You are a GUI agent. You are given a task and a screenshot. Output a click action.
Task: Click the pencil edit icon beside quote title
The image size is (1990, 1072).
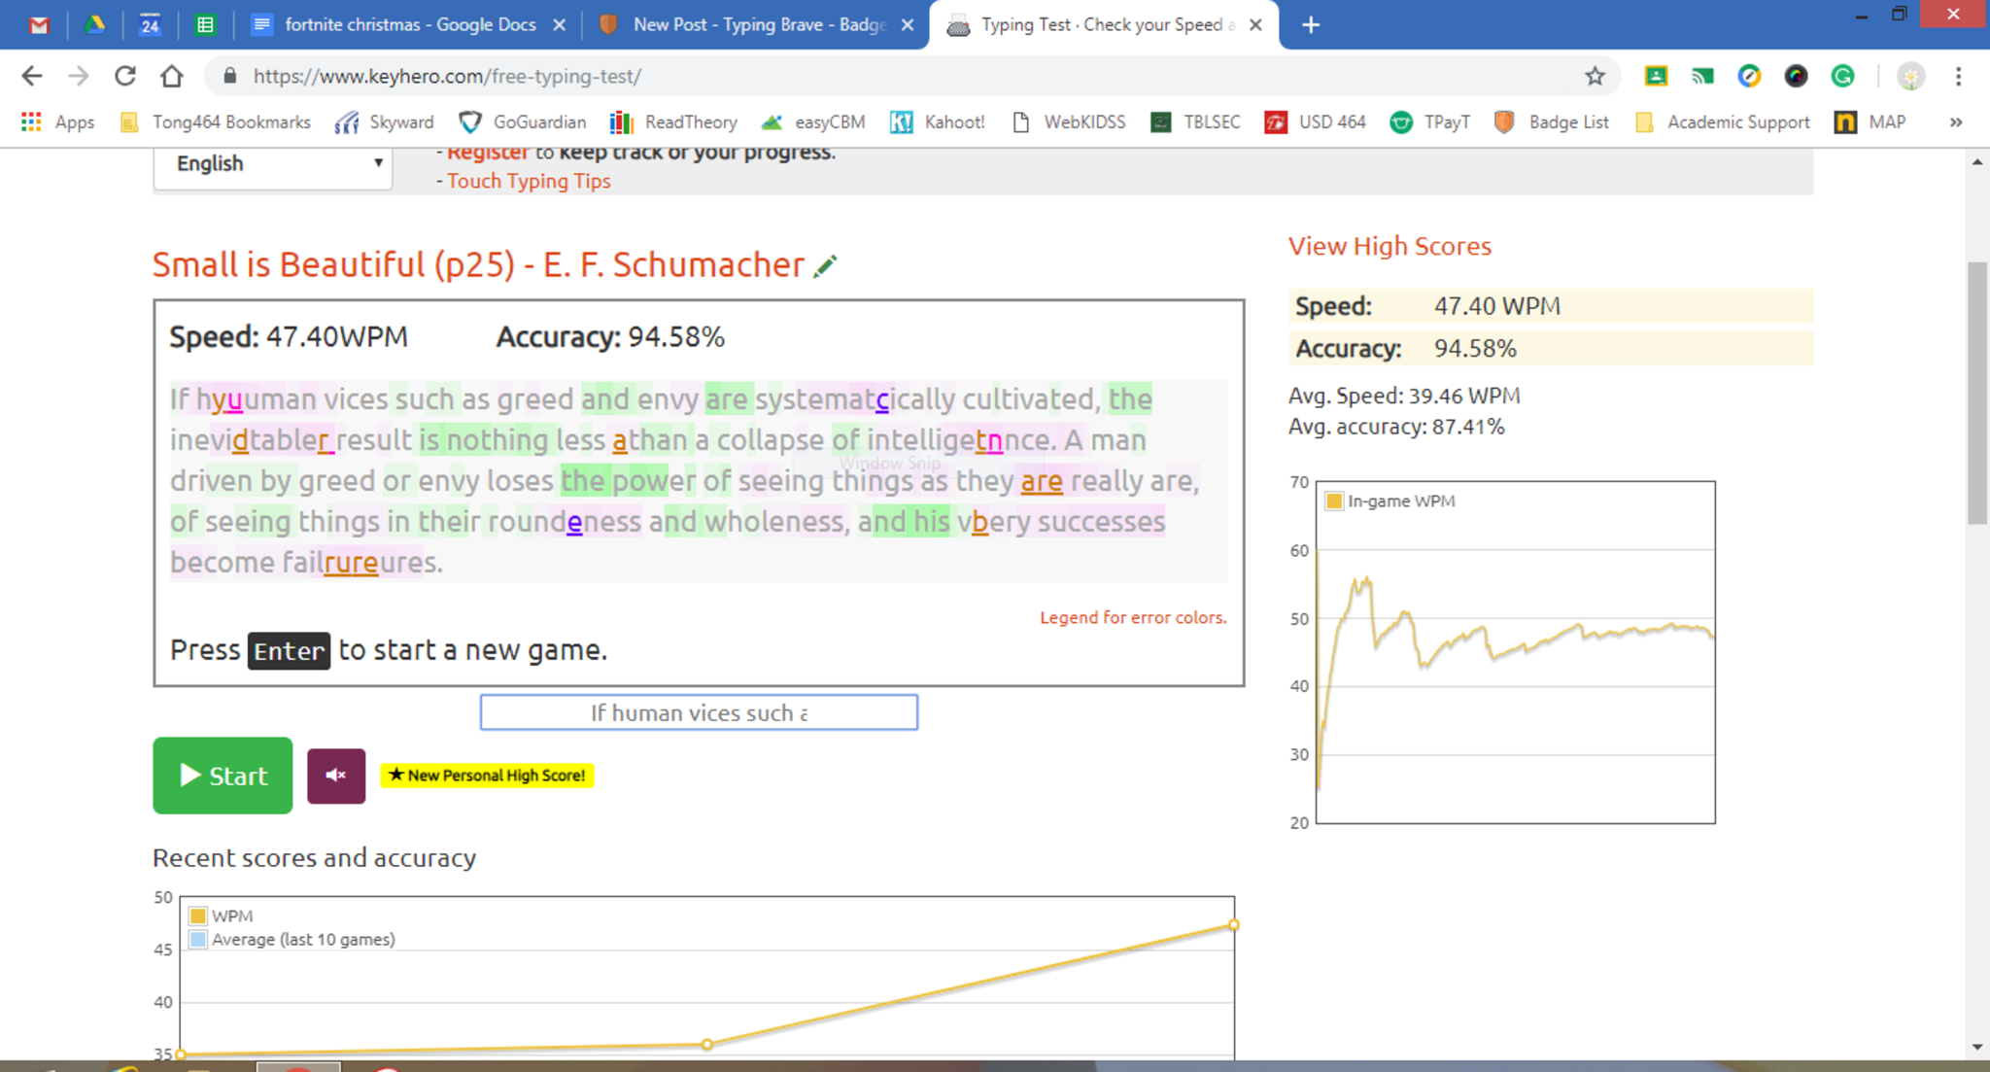(825, 266)
